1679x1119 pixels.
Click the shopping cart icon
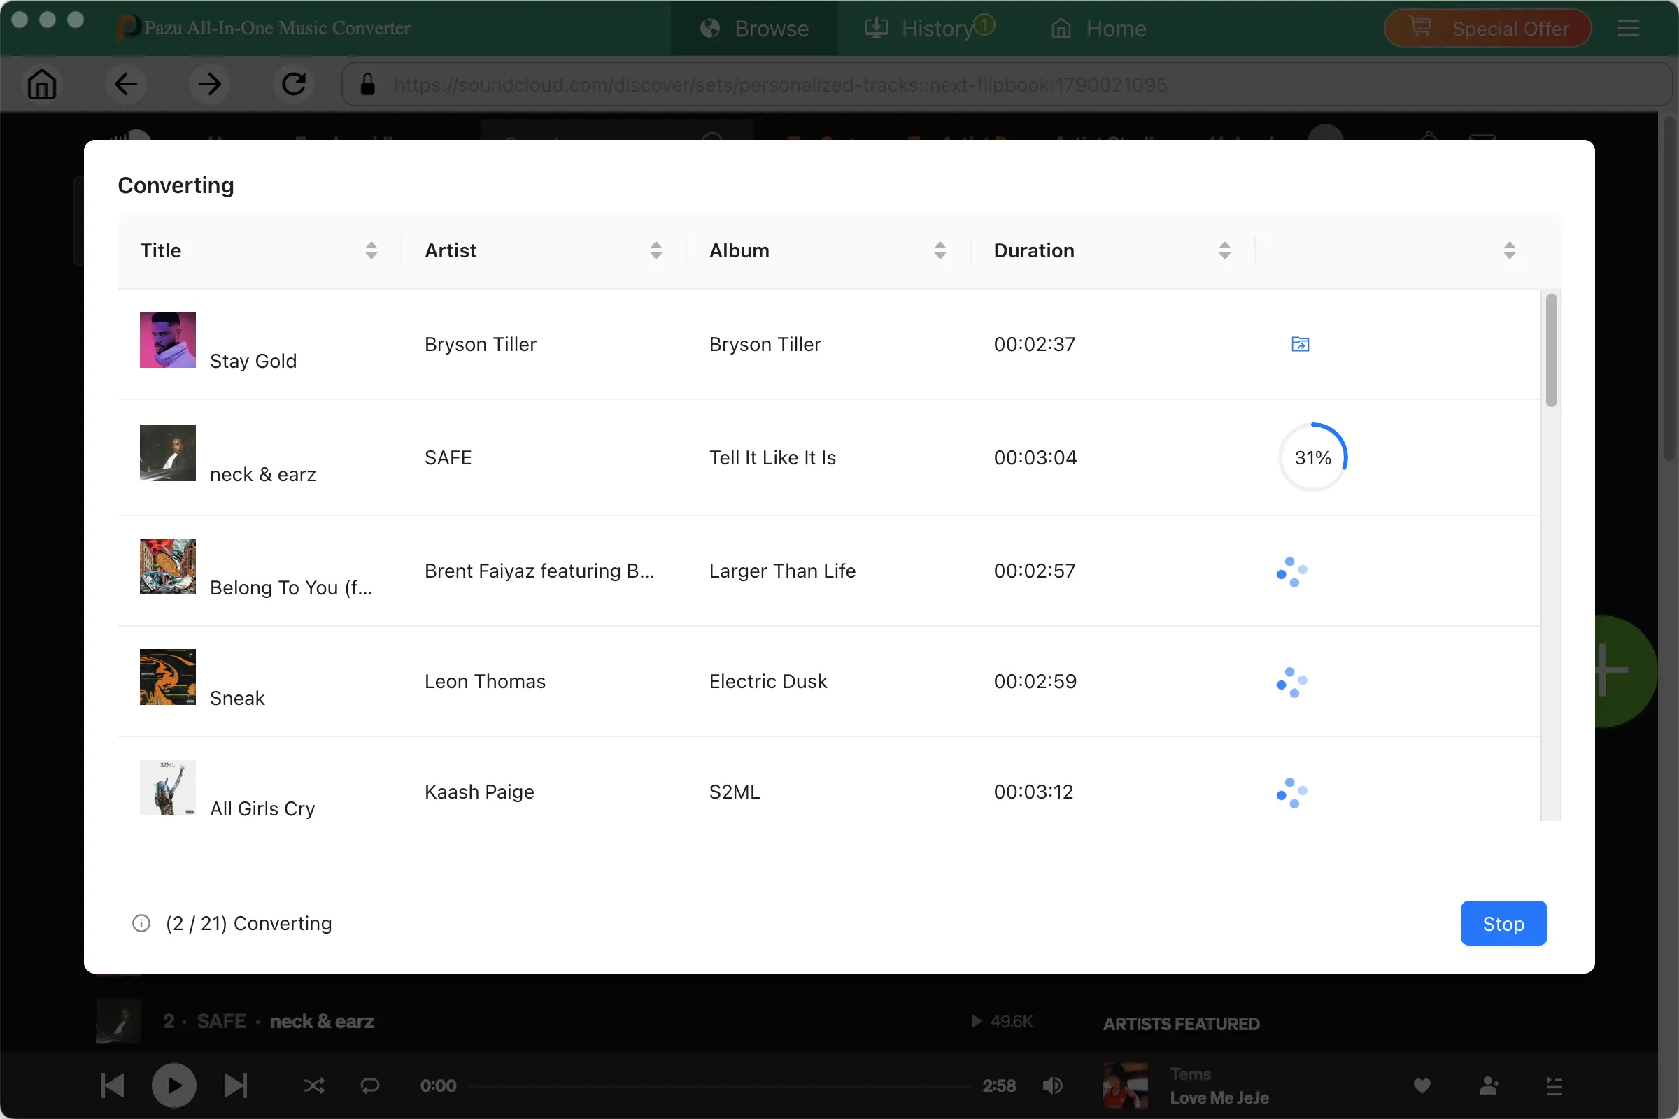(1420, 27)
